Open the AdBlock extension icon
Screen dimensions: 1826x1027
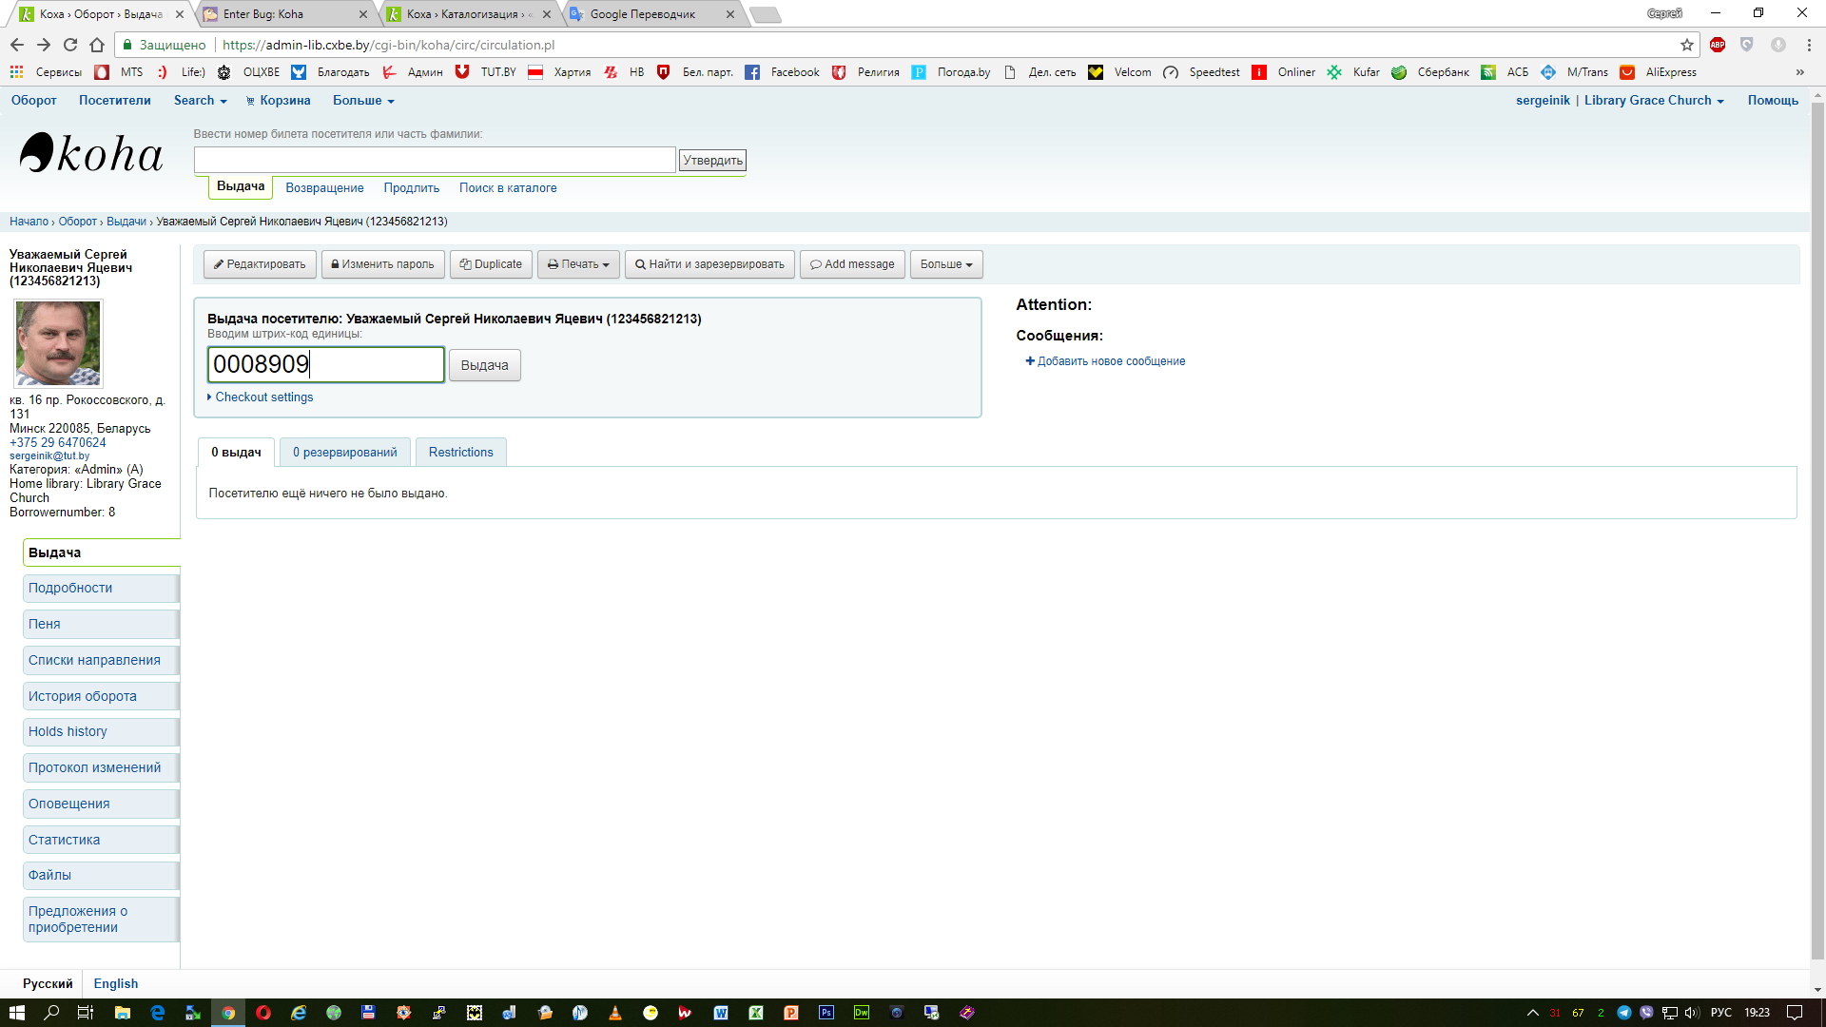coord(1717,45)
